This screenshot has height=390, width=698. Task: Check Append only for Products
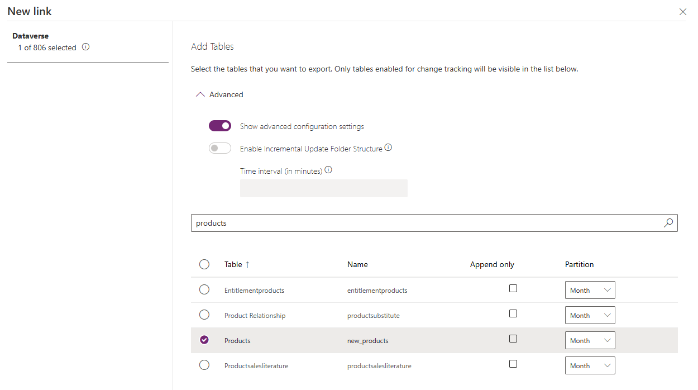click(x=513, y=339)
